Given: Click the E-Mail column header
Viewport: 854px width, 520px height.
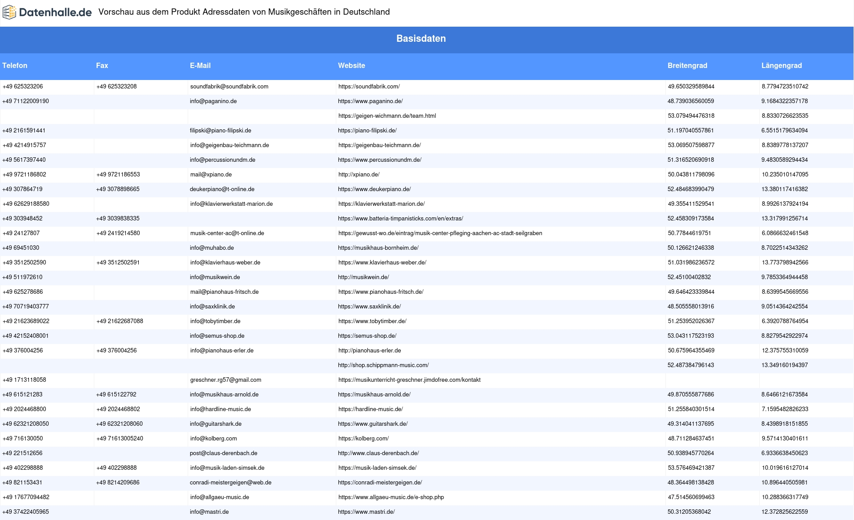Looking at the screenshot, I should pos(200,65).
